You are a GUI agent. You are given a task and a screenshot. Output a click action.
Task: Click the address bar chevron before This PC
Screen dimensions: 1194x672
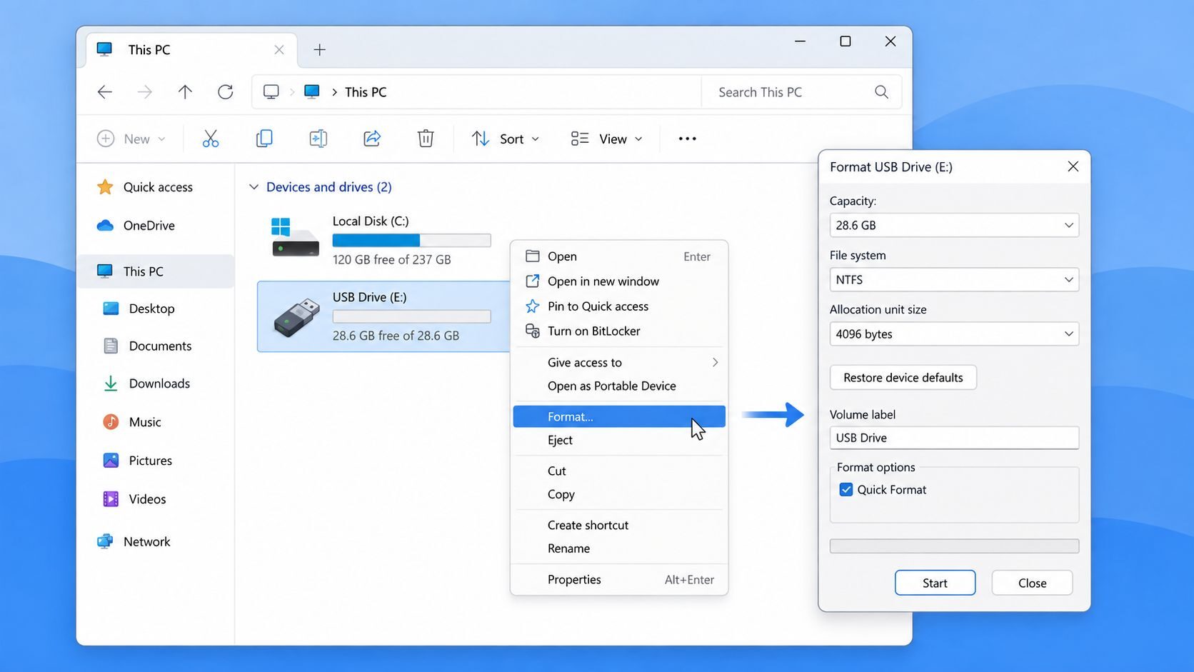click(x=334, y=92)
